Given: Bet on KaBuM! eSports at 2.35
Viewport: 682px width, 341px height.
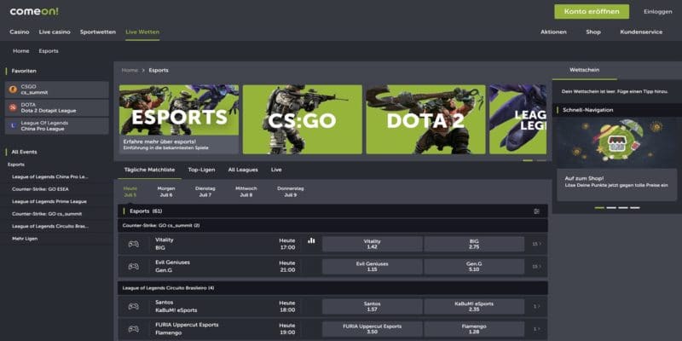Looking at the screenshot, I should click(x=474, y=306).
